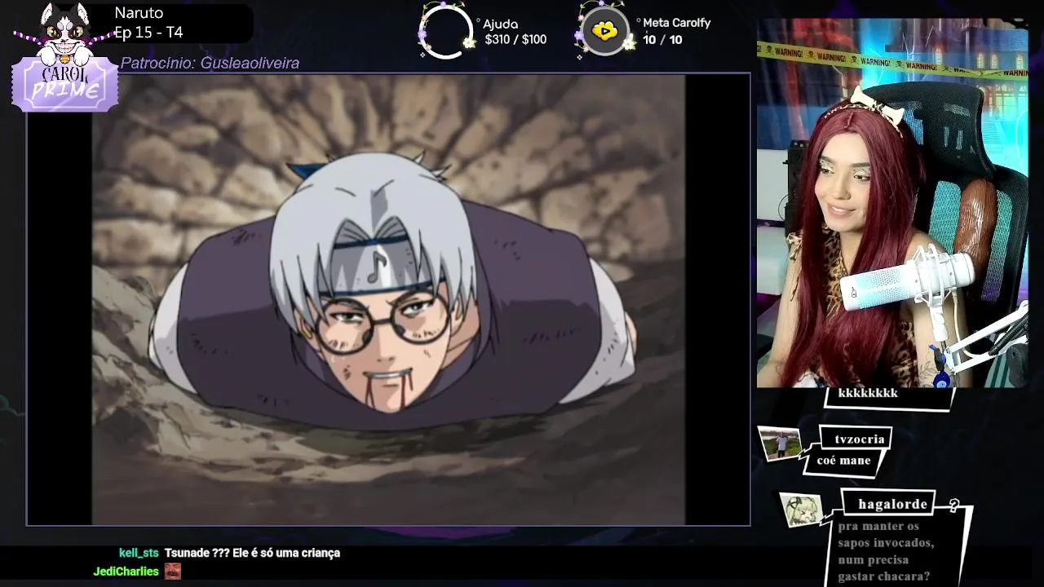Click the 'hagalorde' username

click(x=892, y=505)
